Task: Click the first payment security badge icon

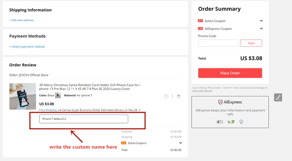Action: pyautogui.click(x=220, y=122)
